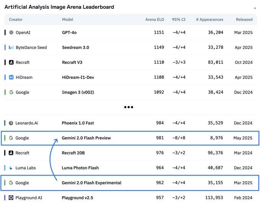Click the ByteDance Seed logo icon
Viewport: 260px width, 203px height.
11,47
